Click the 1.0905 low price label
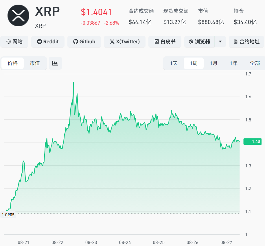The width and height of the screenshot is (265, 246). [8, 215]
